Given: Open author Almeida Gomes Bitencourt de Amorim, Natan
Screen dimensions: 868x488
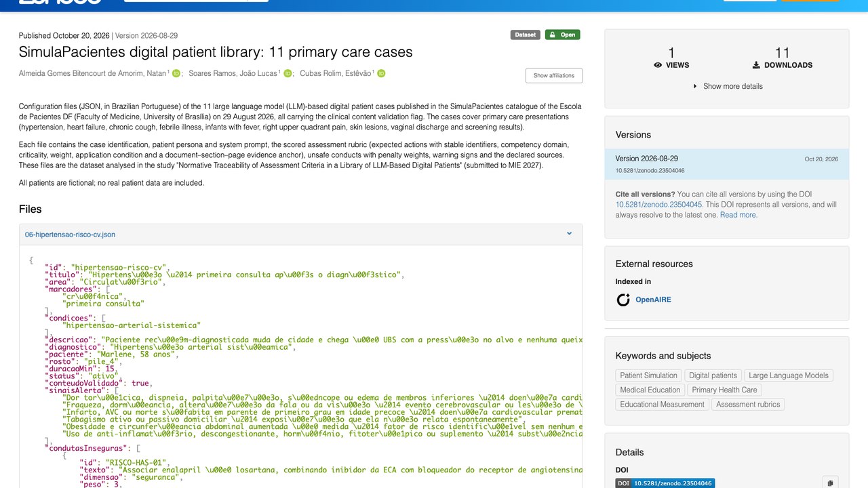Looking at the screenshot, I should click(93, 73).
